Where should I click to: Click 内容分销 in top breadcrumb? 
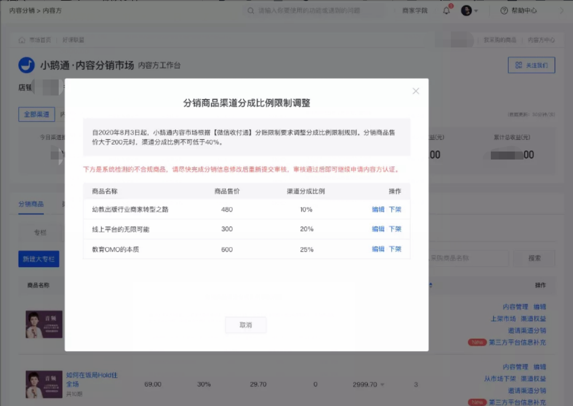pos(22,11)
